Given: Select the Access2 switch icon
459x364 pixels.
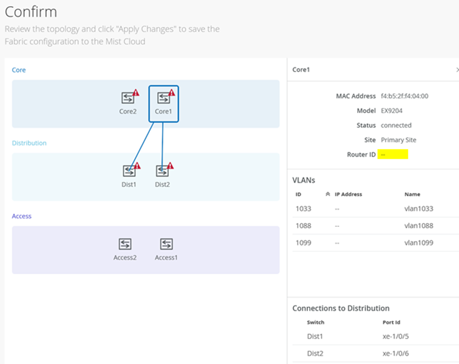Looking at the screenshot, I should click(x=125, y=244).
